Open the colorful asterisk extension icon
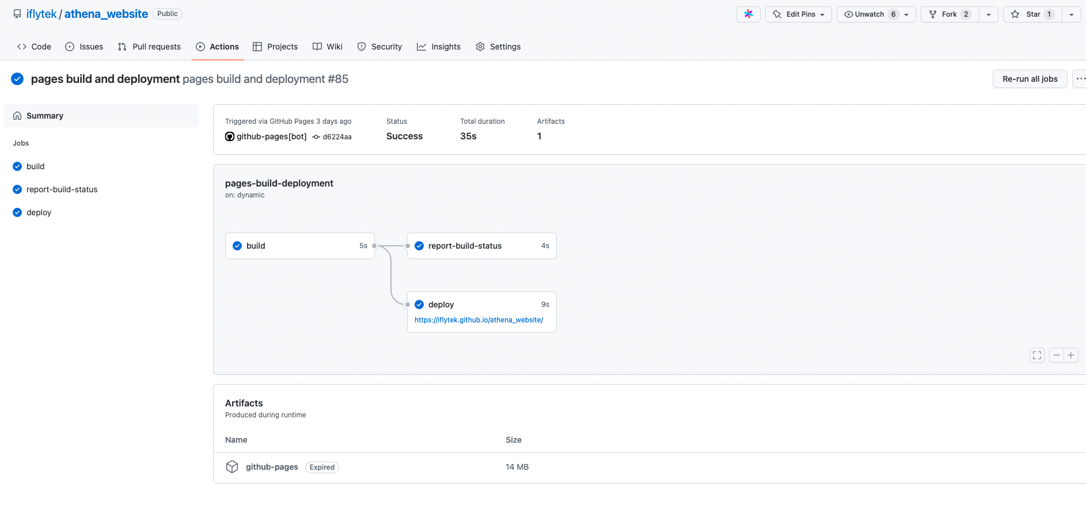 pyautogui.click(x=749, y=14)
